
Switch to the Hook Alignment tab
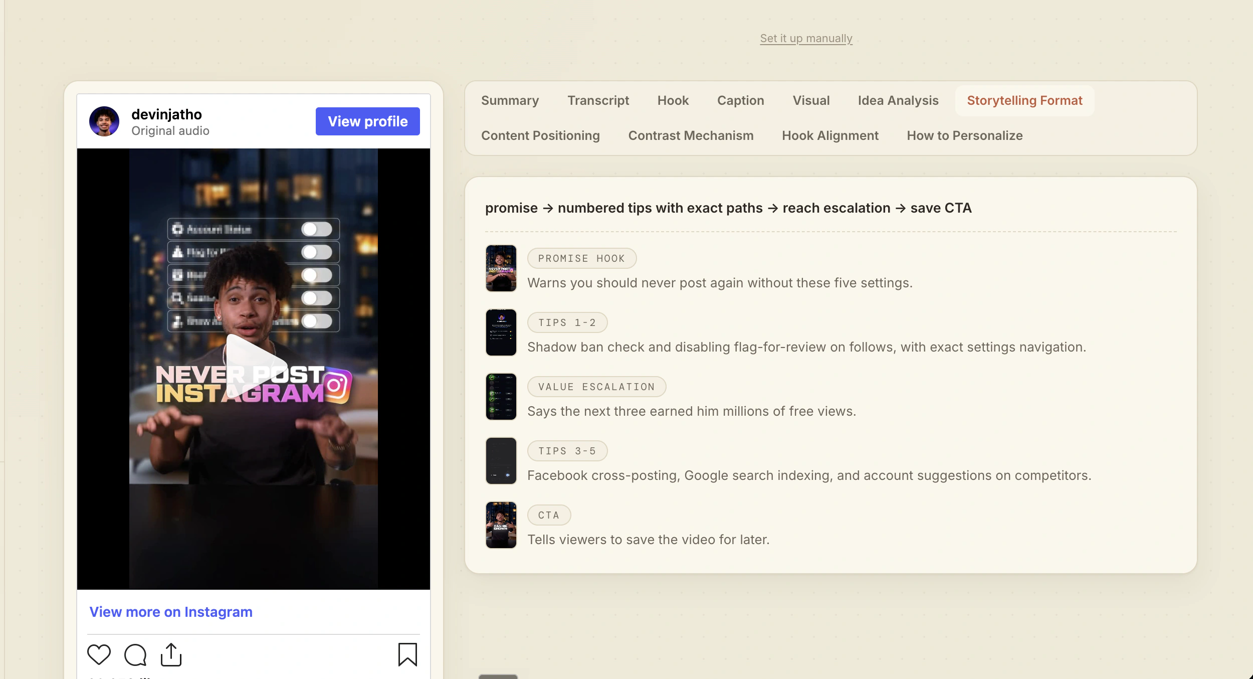click(x=830, y=135)
